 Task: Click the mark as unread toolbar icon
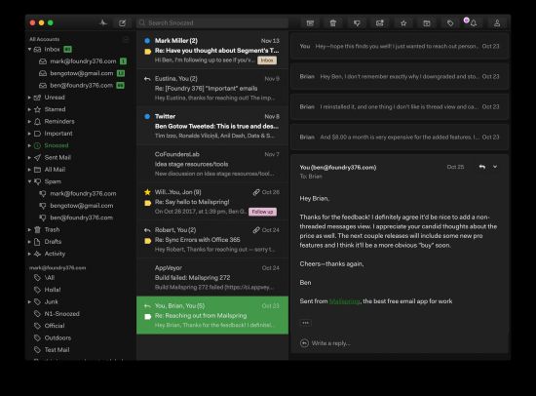pos(380,23)
